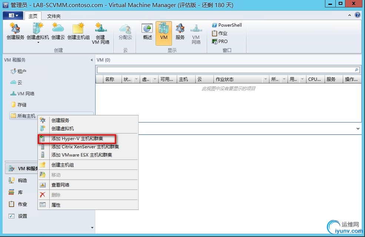Image resolution: width=365 pixels, height=237 pixels.
Task: Click the 创建主机组 ribbon icon
Action: pyautogui.click(x=79, y=32)
